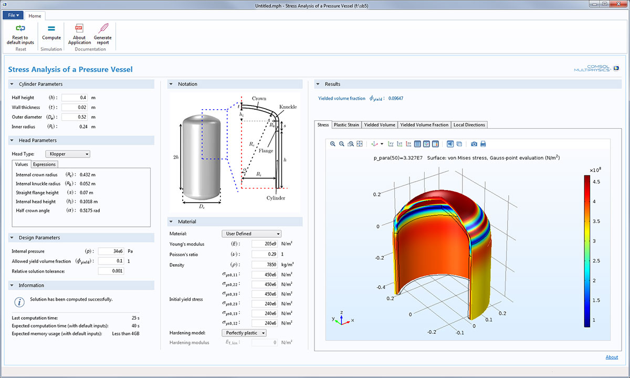The width and height of the screenshot is (630, 378).
Task: Open the Head Type dropdown
Action: coord(68,154)
